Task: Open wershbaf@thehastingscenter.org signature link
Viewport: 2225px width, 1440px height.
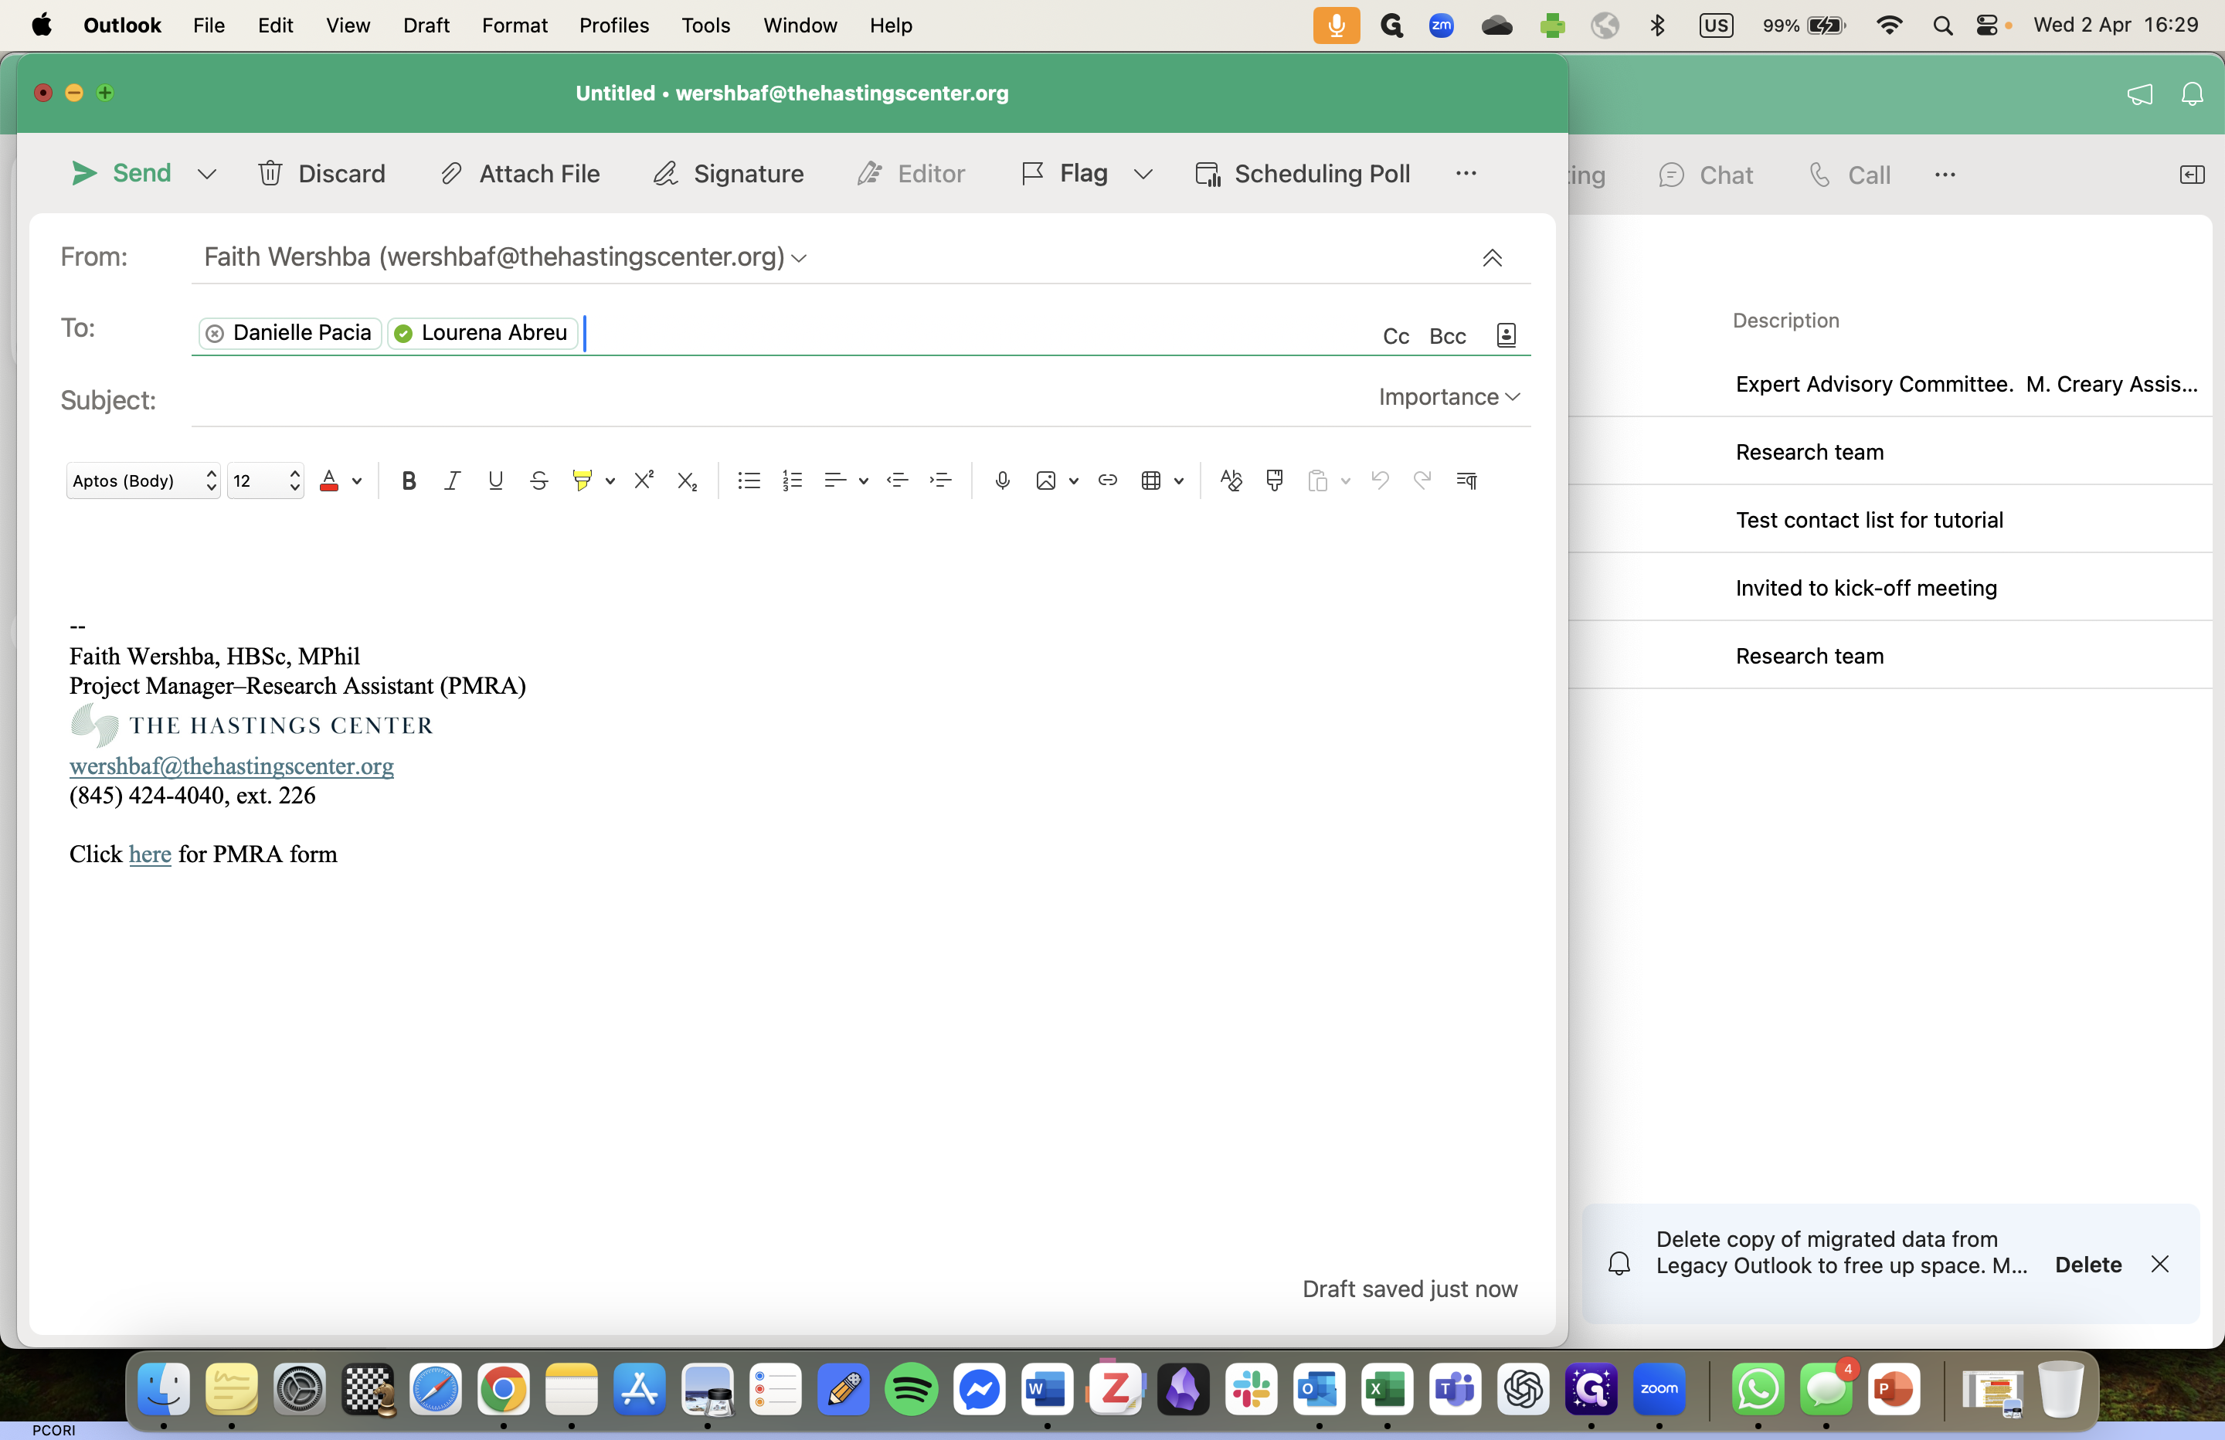Action: 231,767
